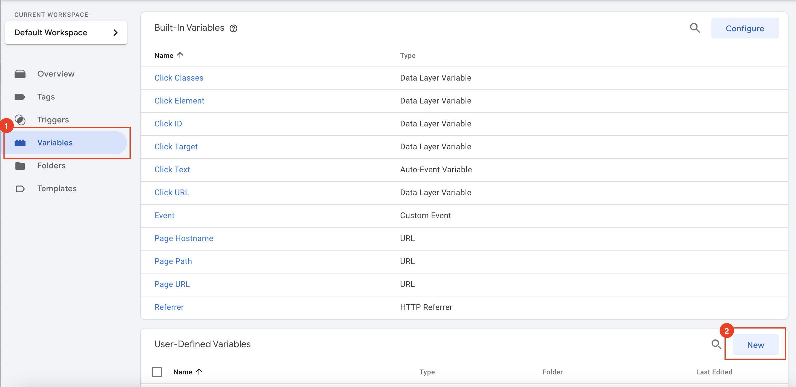Screen dimensions: 796x387
Task: Click the Templates outline icon
Action: tap(20, 188)
